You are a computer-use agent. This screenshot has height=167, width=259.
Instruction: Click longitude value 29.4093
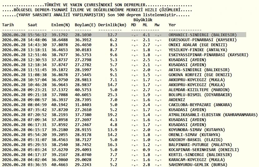[x=83, y=150]
